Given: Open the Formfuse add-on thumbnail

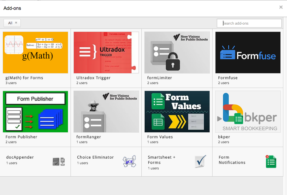Looking at the screenshot, I should point(248,53).
